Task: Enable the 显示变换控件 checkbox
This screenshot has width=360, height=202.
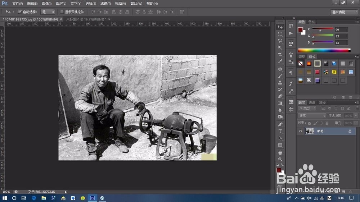Action: [x=62, y=12]
